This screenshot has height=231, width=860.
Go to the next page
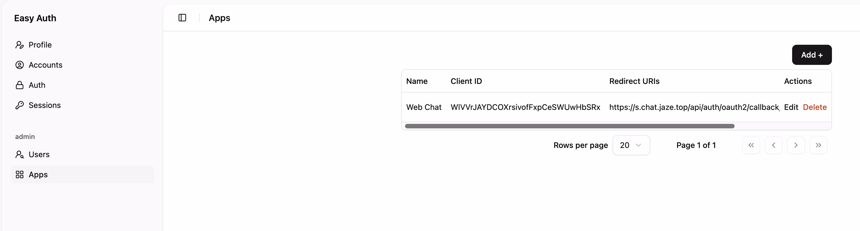[795, 145]
